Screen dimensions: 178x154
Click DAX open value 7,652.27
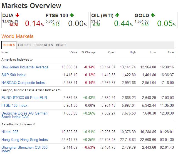[108, 113]
